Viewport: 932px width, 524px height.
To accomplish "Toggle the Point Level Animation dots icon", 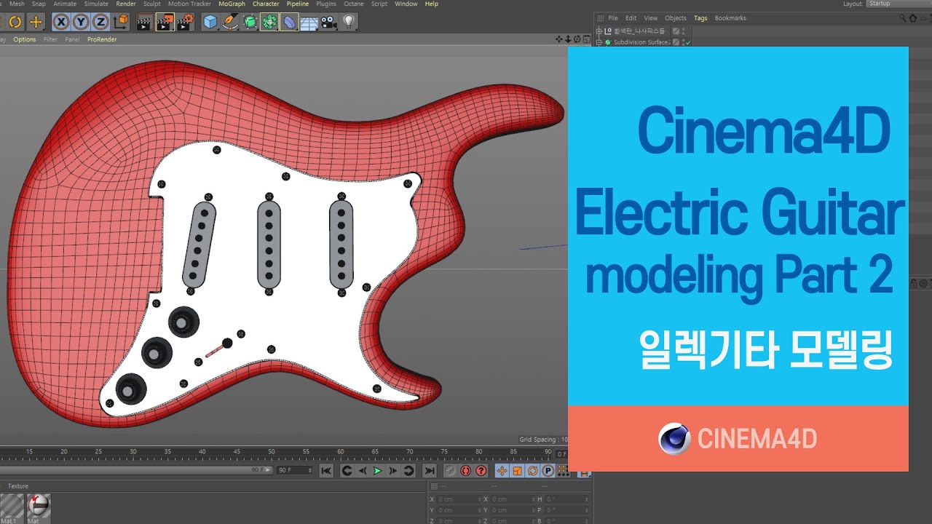I will [x=562, y=471].
